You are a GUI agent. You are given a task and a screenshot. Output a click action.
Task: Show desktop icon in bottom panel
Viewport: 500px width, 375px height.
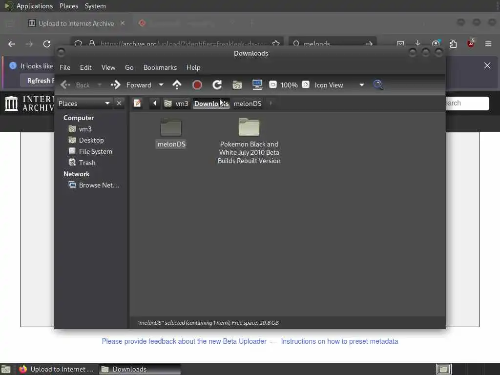[x=6, y=369]
